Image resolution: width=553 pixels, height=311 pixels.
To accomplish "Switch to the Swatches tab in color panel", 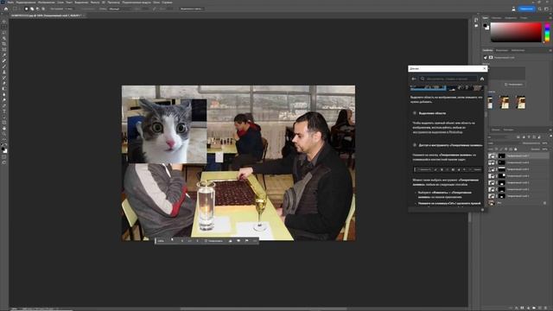I will point(496,17).
